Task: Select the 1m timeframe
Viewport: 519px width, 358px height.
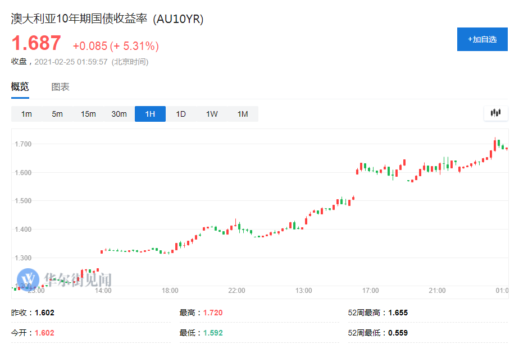Action: 26,114
